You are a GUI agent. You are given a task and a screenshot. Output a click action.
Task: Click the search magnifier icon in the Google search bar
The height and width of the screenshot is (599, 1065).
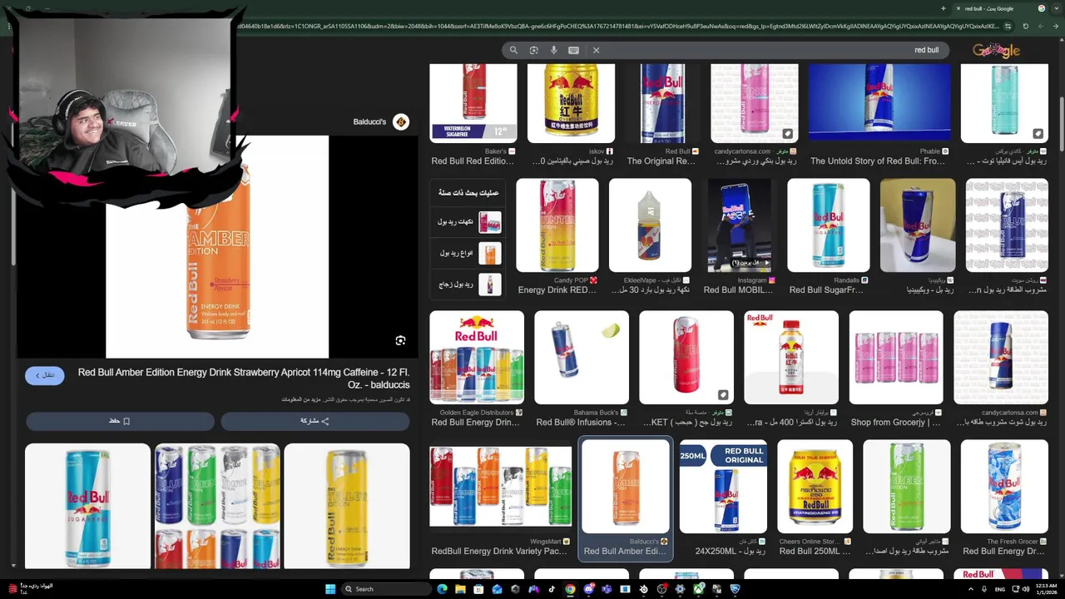click(x=513, y=50)
